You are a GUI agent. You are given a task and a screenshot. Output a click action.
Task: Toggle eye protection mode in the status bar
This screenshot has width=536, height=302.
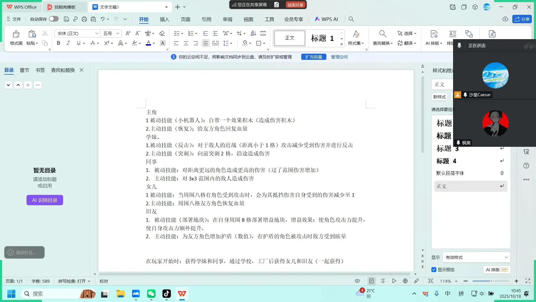(x=357, y=281)
